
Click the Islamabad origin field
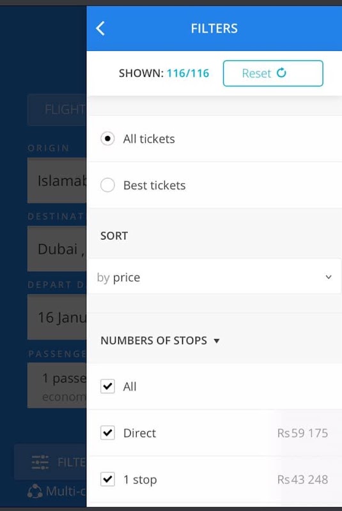pyautogui.click(x=57, y=181)
